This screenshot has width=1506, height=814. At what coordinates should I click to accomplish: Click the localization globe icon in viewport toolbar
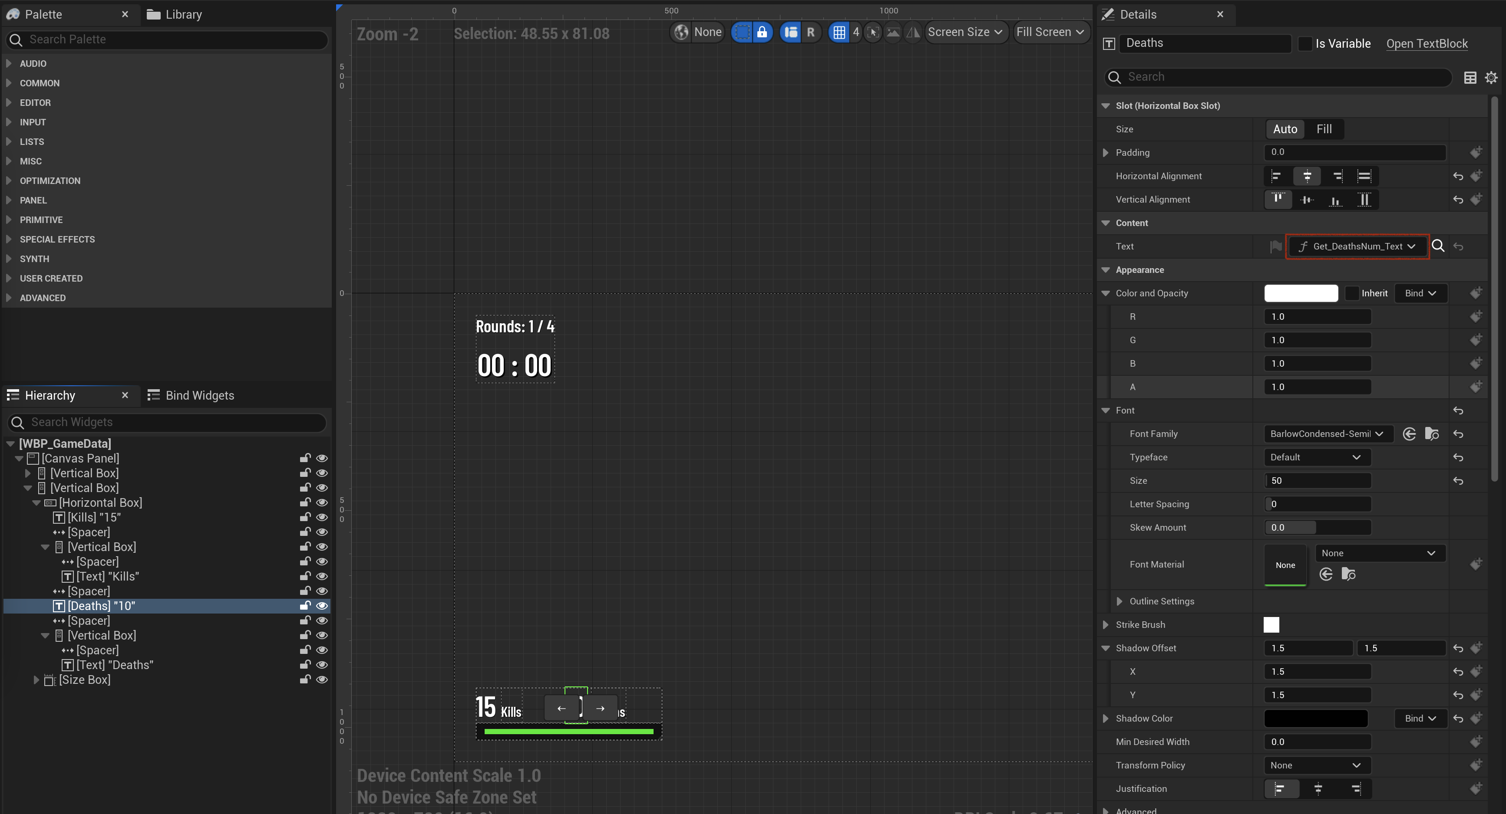pos(681,32)
